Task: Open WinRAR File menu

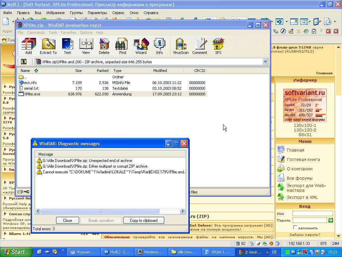Action: [x=20, y=32]
